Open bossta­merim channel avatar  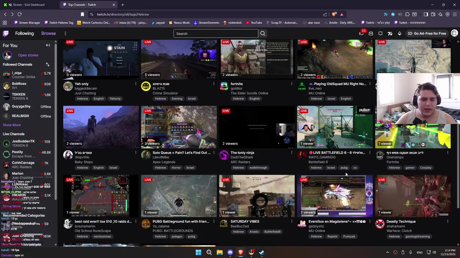click(x=68, y=224)
